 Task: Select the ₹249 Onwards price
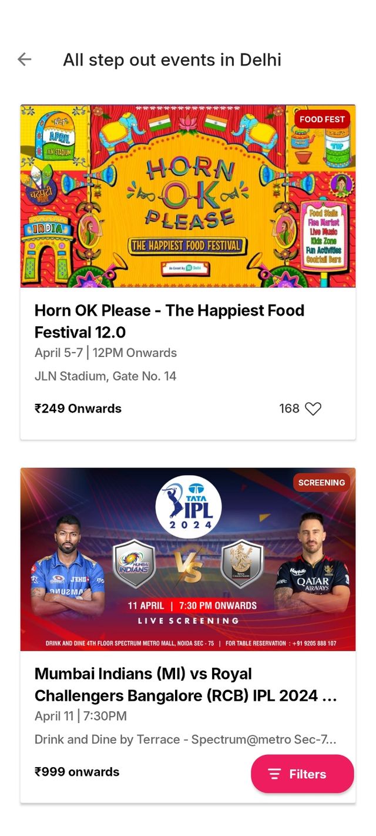click(78, 409)
